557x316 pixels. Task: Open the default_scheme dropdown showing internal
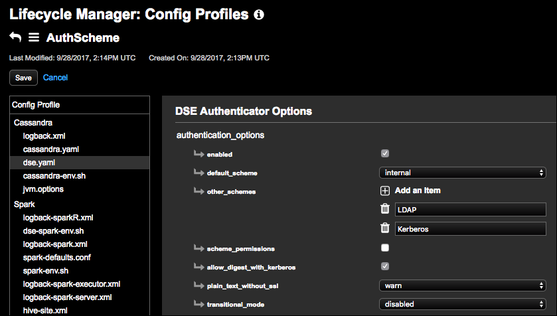463,173
